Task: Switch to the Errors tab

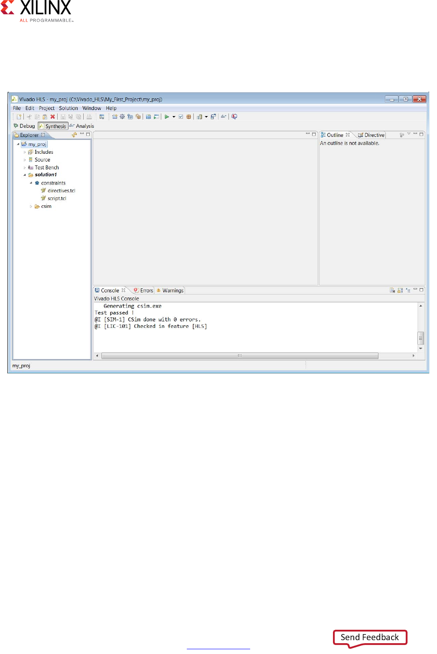Action: [143, 291]
